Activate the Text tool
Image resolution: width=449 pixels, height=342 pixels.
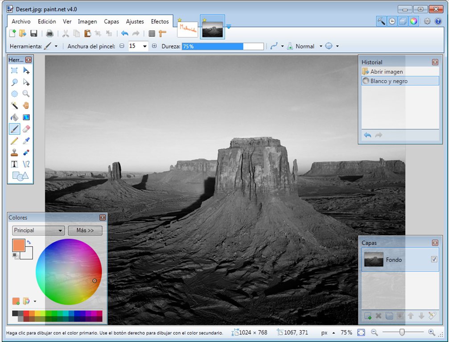[14, 164]
